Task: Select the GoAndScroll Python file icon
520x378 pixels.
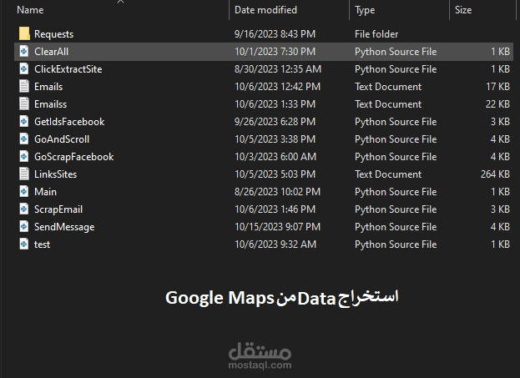Action: pos(24,139)
